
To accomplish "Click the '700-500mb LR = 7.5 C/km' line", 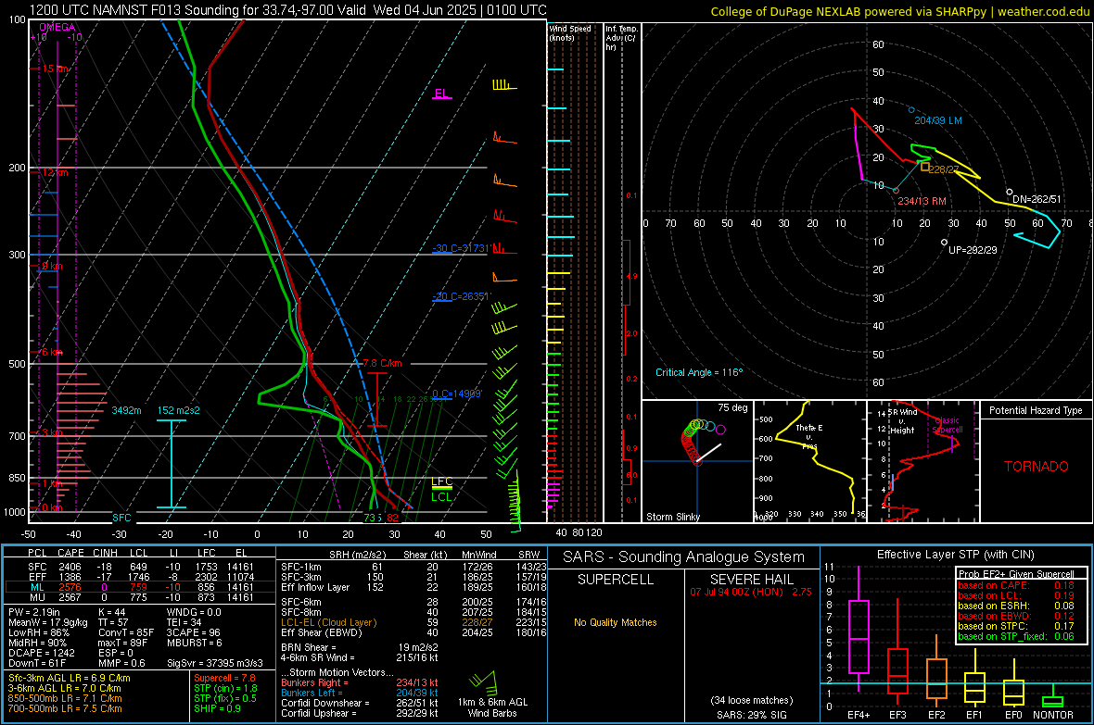I will [x=65, y=709].
